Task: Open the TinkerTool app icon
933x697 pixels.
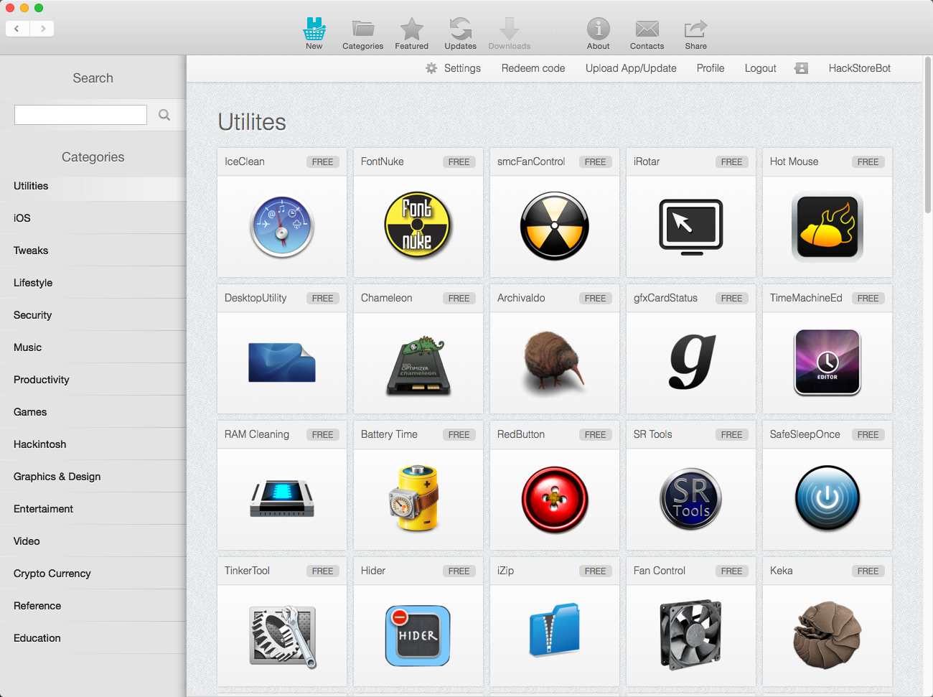Action: [x=283, y=637]
